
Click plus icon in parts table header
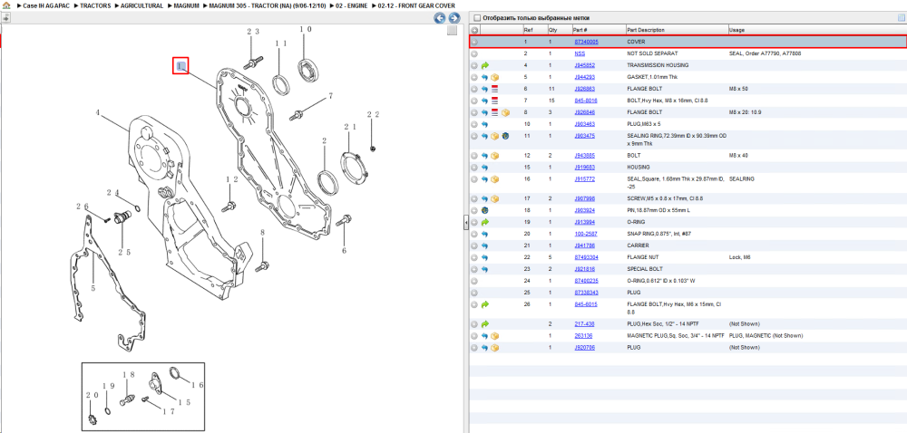point(474,30)
